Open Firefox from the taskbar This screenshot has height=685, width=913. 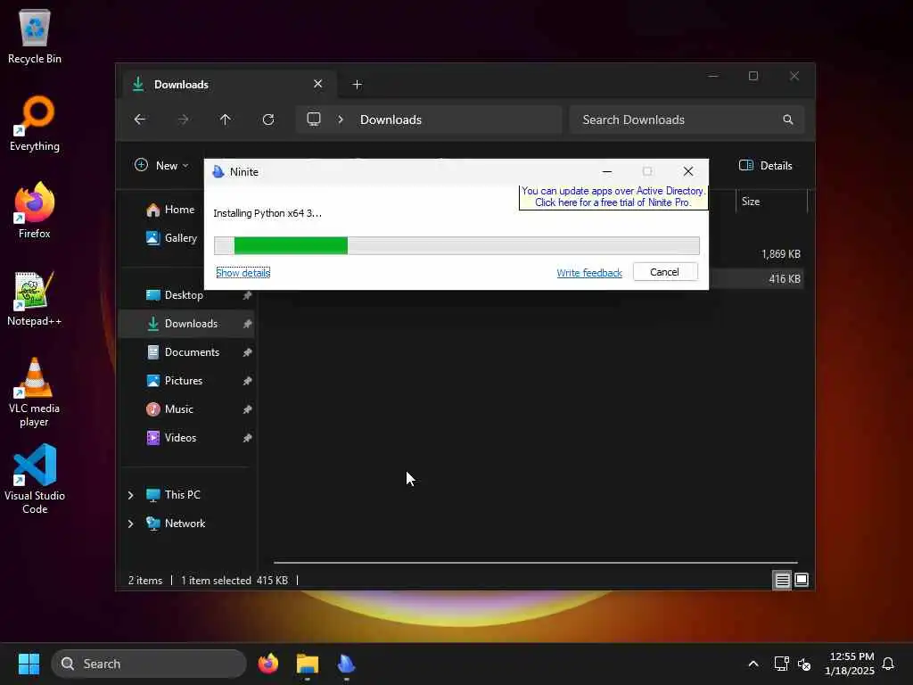tap(267, 664)
